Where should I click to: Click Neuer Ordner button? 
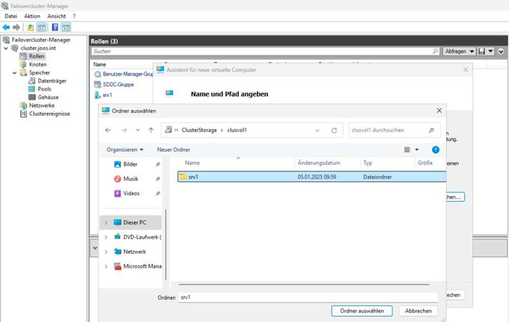pyautogui.click(x=174, y=150)
